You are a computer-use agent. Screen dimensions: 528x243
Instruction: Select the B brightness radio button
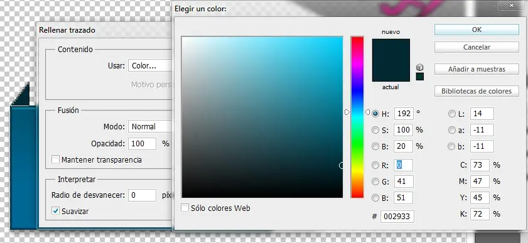375,146
